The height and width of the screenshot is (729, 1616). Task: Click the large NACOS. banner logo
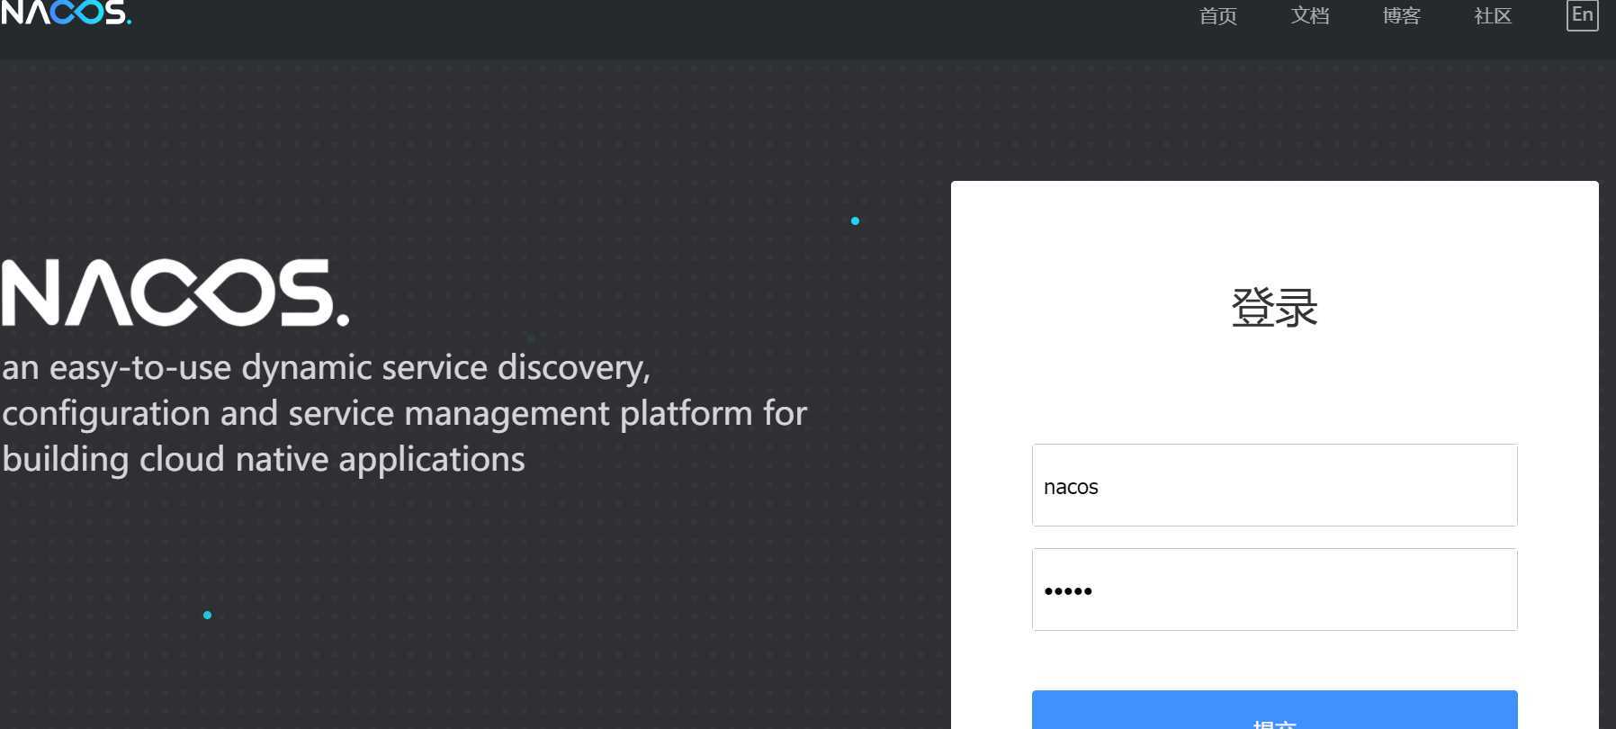(x=175, y=292)
